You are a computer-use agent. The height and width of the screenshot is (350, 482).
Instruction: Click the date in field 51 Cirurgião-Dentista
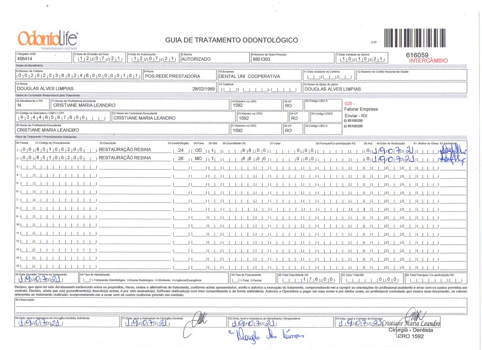pyautogui.click(x=147, y=323)
